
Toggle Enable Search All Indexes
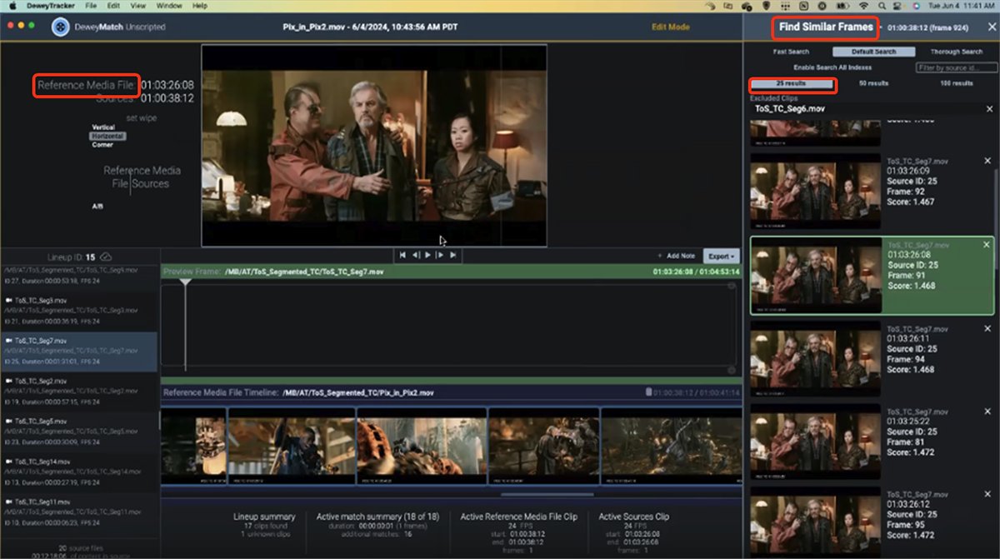(x=832, y=67)
